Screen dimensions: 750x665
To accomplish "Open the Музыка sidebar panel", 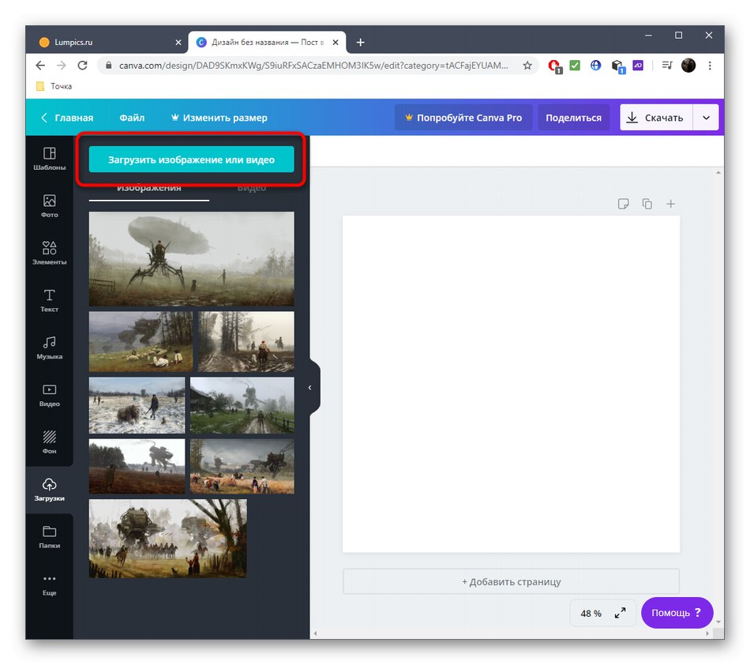I will pyautogui.click(x=49, y=348).
